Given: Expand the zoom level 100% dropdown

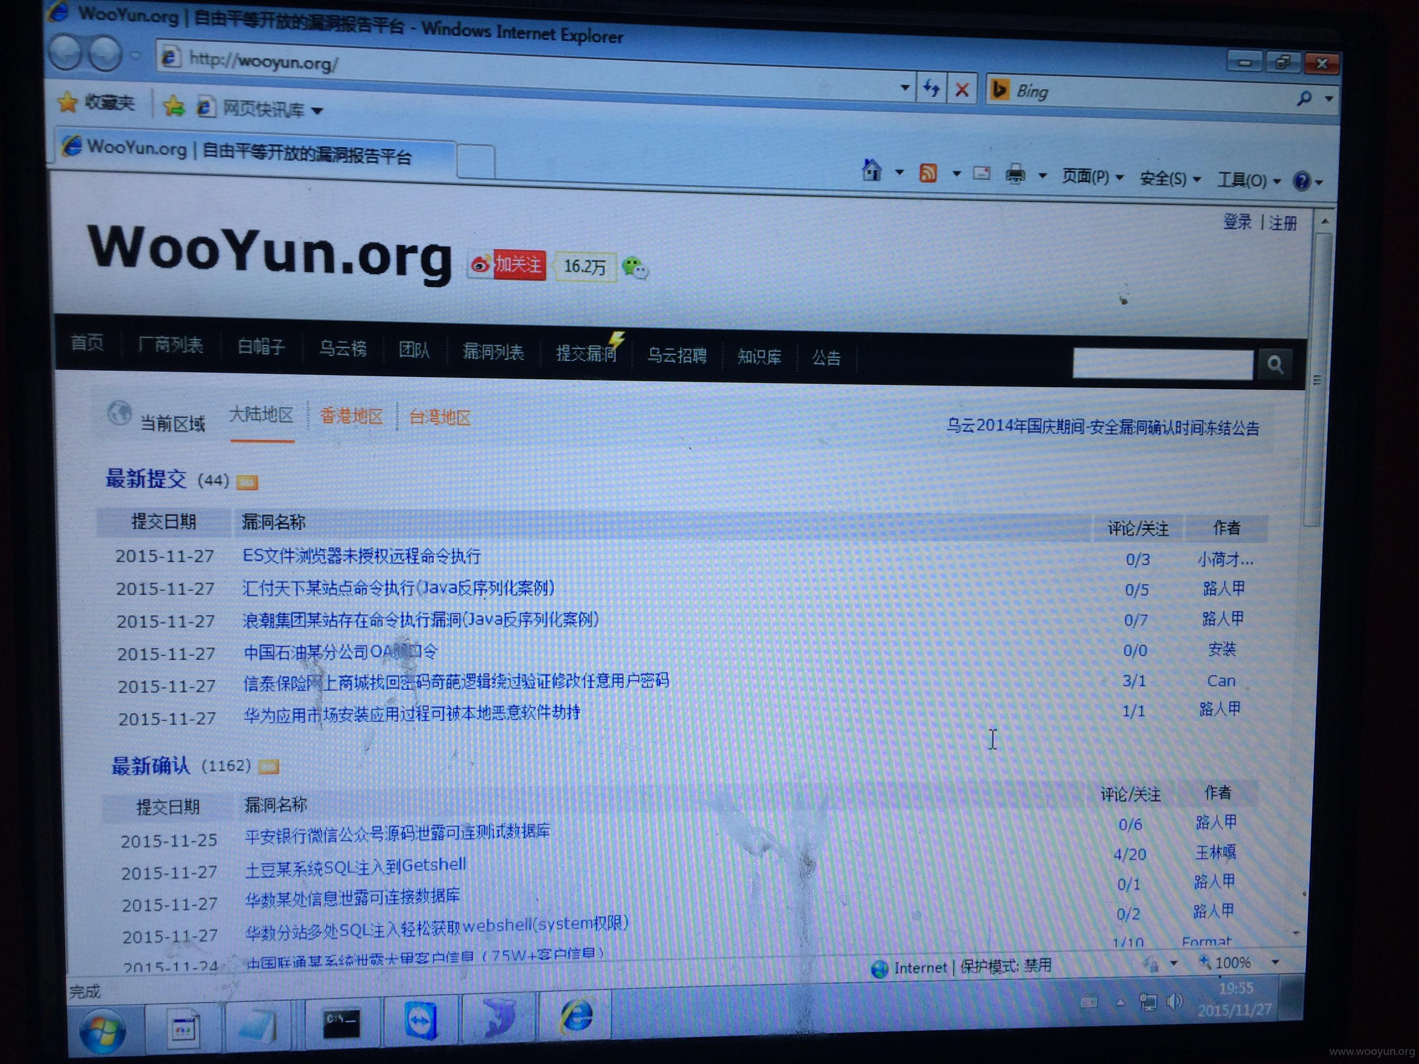Looking at the screenshot, I should click(1275, 961).
